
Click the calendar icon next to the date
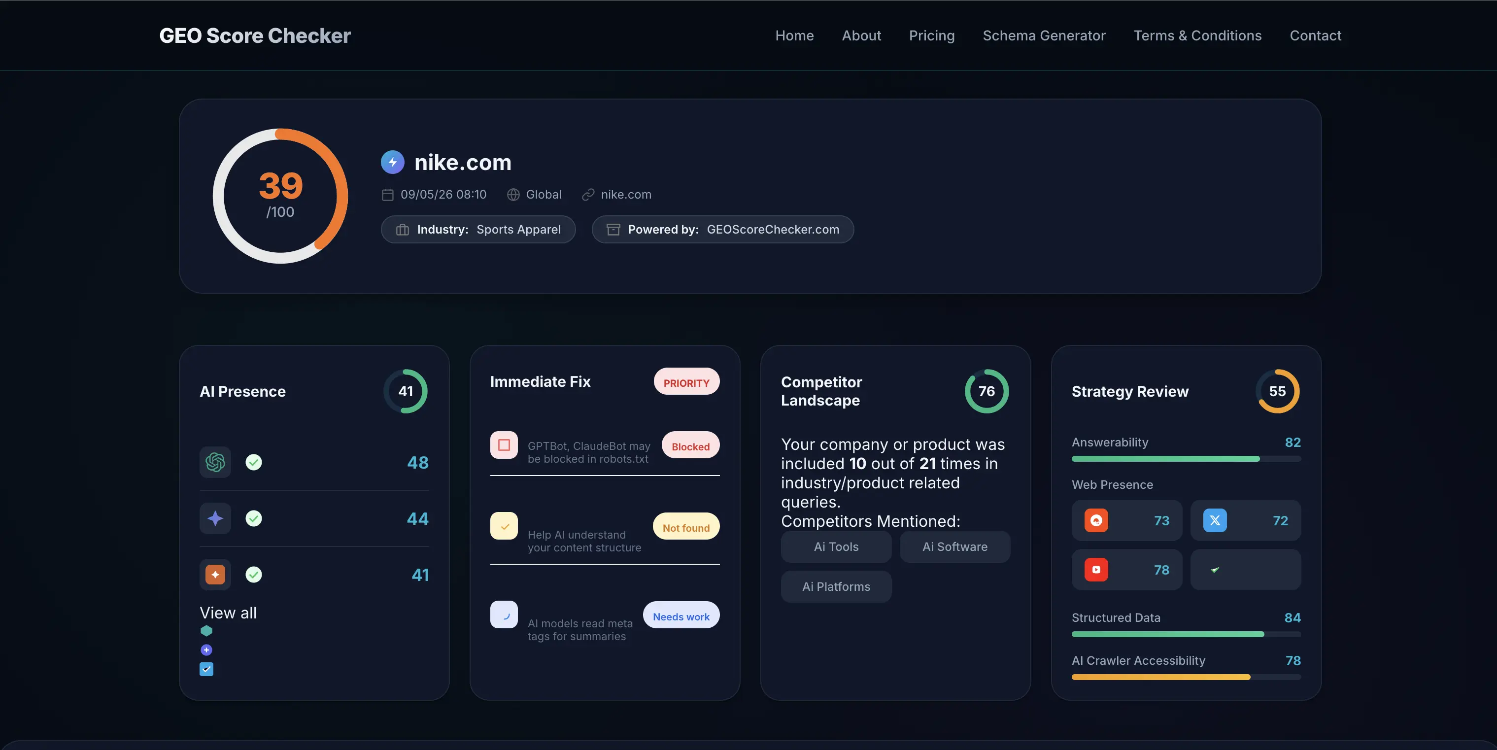click(388, 195)
